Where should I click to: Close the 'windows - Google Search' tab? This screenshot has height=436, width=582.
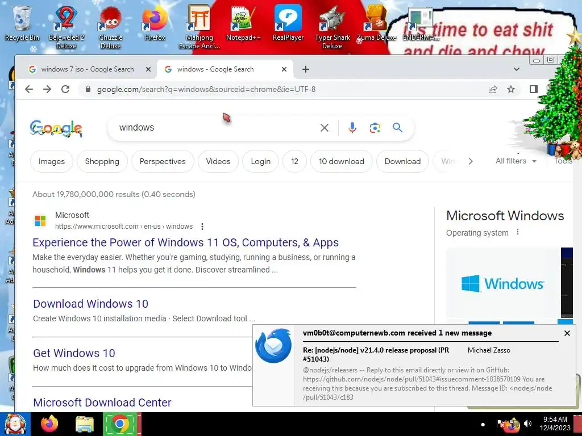coord(284,69)
